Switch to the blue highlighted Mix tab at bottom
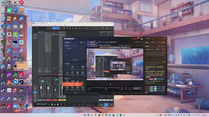 click(106, 105)
